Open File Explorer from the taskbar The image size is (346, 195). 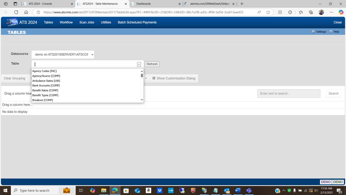pos(103,190)
